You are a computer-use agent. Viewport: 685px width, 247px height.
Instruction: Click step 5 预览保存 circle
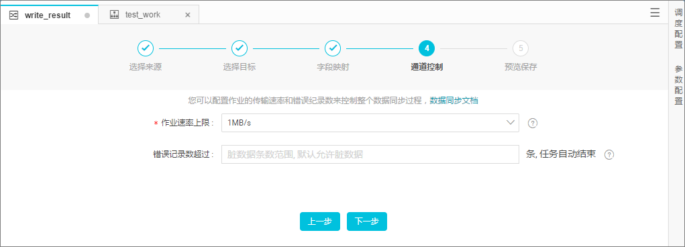pos(521,48)
